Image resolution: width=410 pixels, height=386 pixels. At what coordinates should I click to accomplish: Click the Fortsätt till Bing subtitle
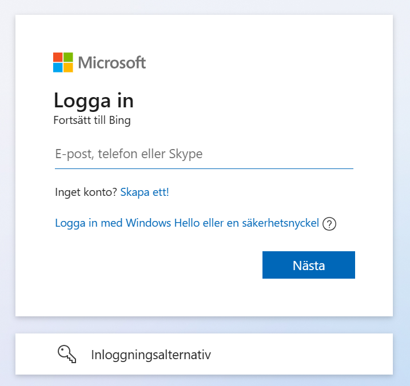click(x=92, y=120)
